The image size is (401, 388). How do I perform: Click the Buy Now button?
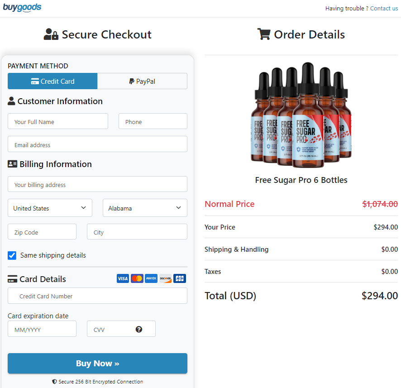pyautogui.click(x=97, y=363)
